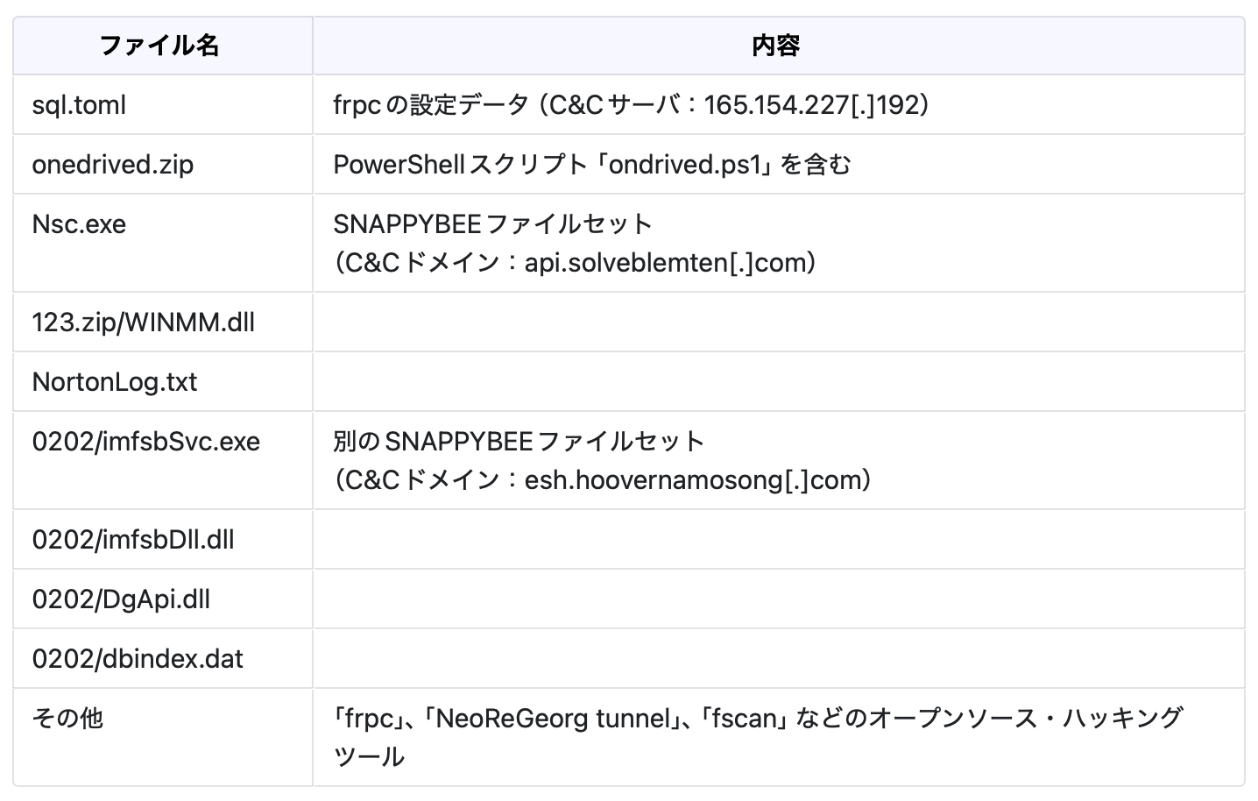The height and width of the screenshot is (801, 1258).
Task: Select the 0202/dbindex.dat cell
Action: [x=138, y=659]
